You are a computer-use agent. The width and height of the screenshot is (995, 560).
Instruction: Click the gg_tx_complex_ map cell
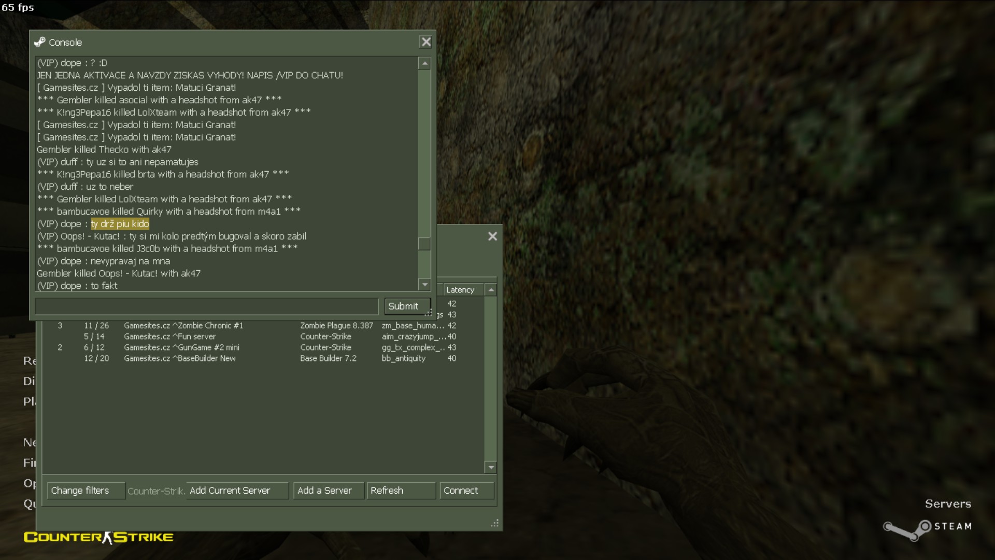coord(413,347)
